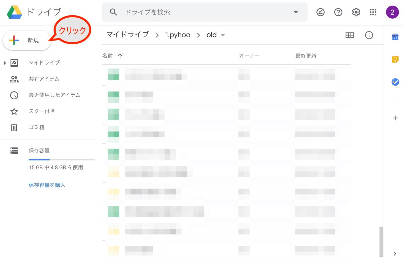The height and width of the screenshot is (263, 403).
Task: Click the storage usage progress bar
Action: click(62, 159)
